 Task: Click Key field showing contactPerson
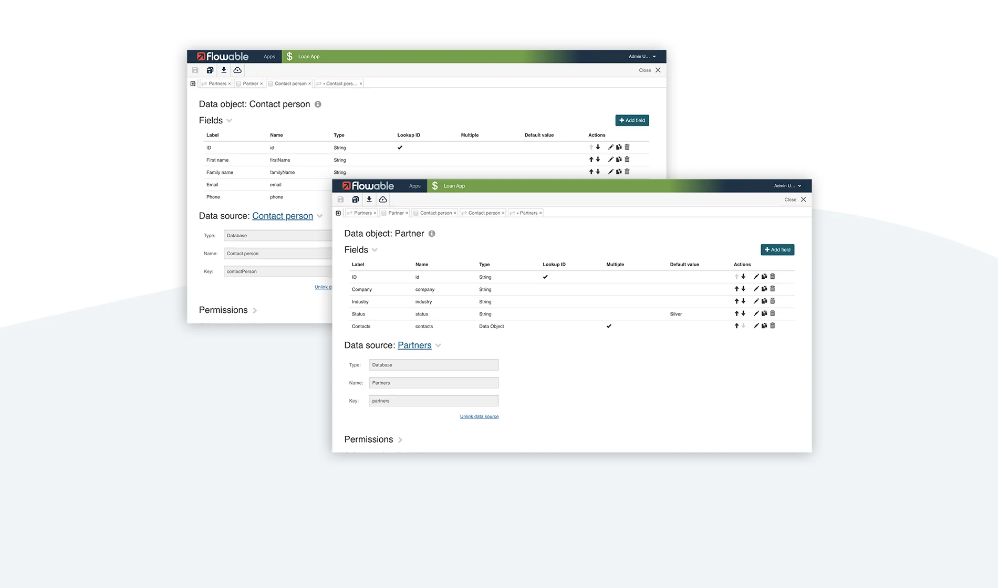(278, 271)
